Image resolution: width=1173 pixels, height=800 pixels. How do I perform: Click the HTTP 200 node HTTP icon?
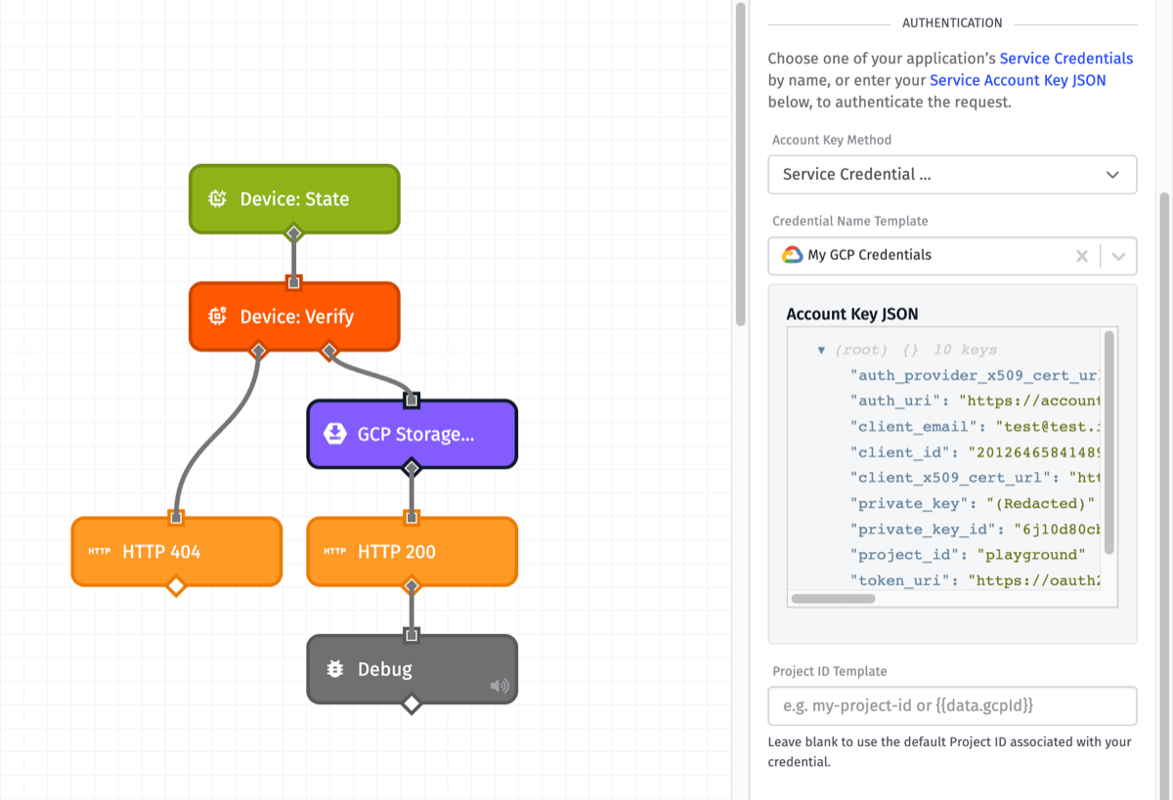pos(335,552)
